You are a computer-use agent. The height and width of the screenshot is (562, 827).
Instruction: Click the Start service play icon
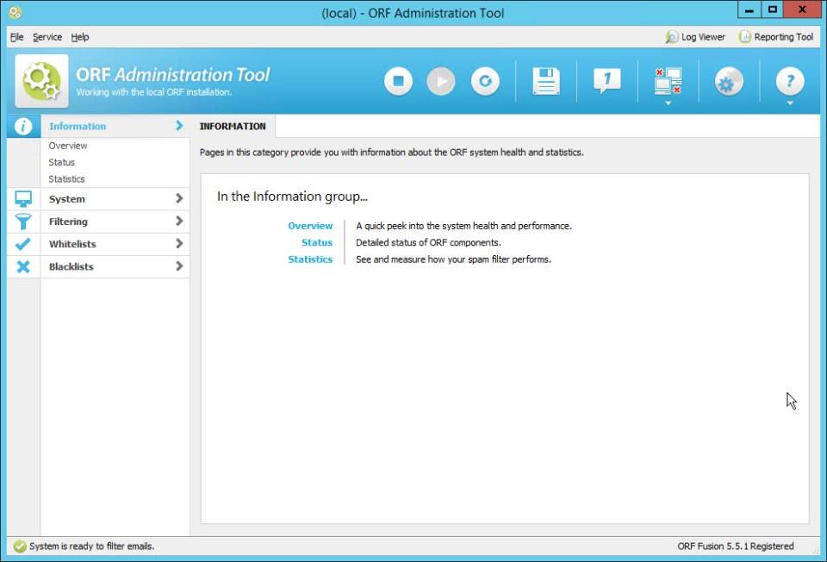pyautogui.click(x=441, y=81)
